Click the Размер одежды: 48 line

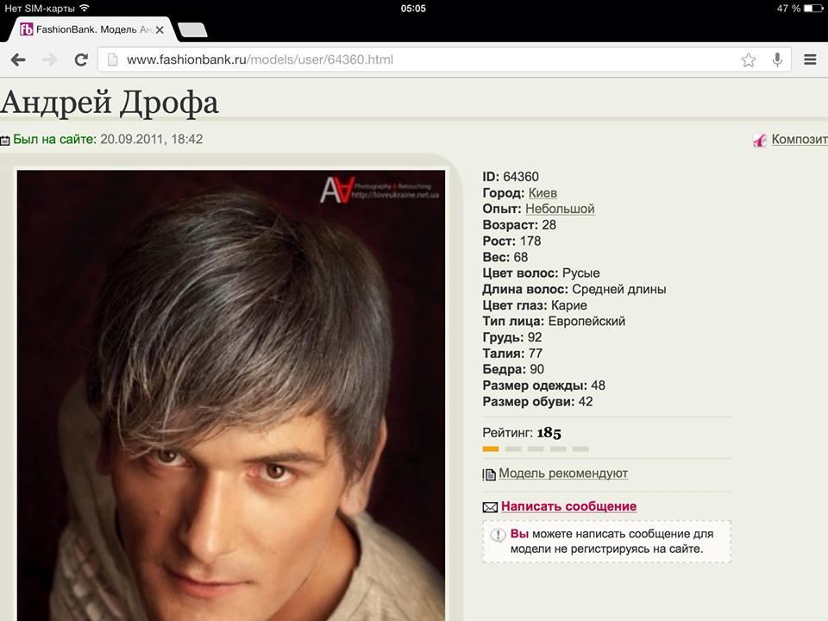point(543,386)
